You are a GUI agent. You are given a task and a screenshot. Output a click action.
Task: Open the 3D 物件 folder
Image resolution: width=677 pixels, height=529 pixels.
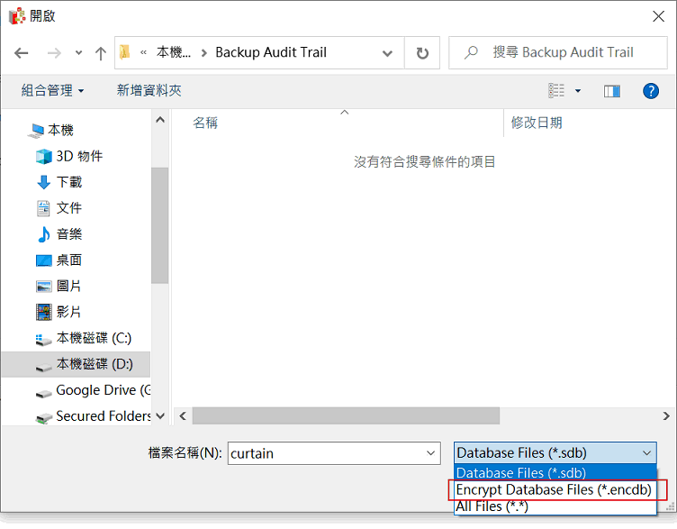click(79, 156)
